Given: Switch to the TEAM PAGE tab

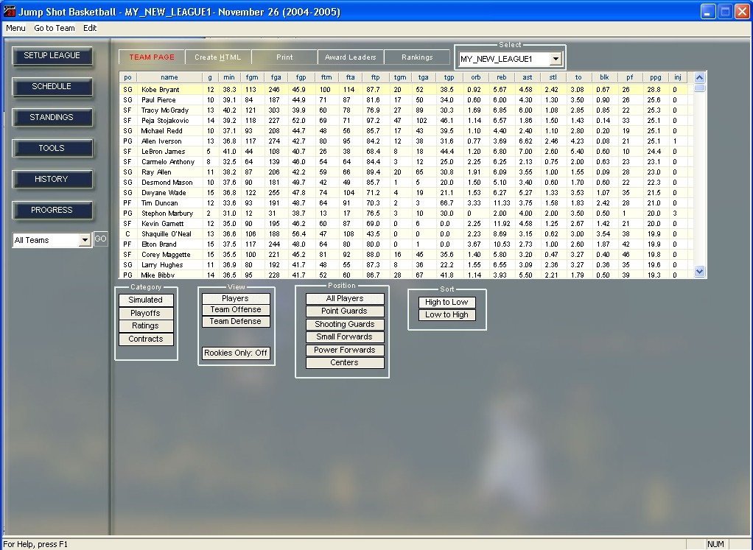Looking at the screenshot, I should (x=152, y=57).
